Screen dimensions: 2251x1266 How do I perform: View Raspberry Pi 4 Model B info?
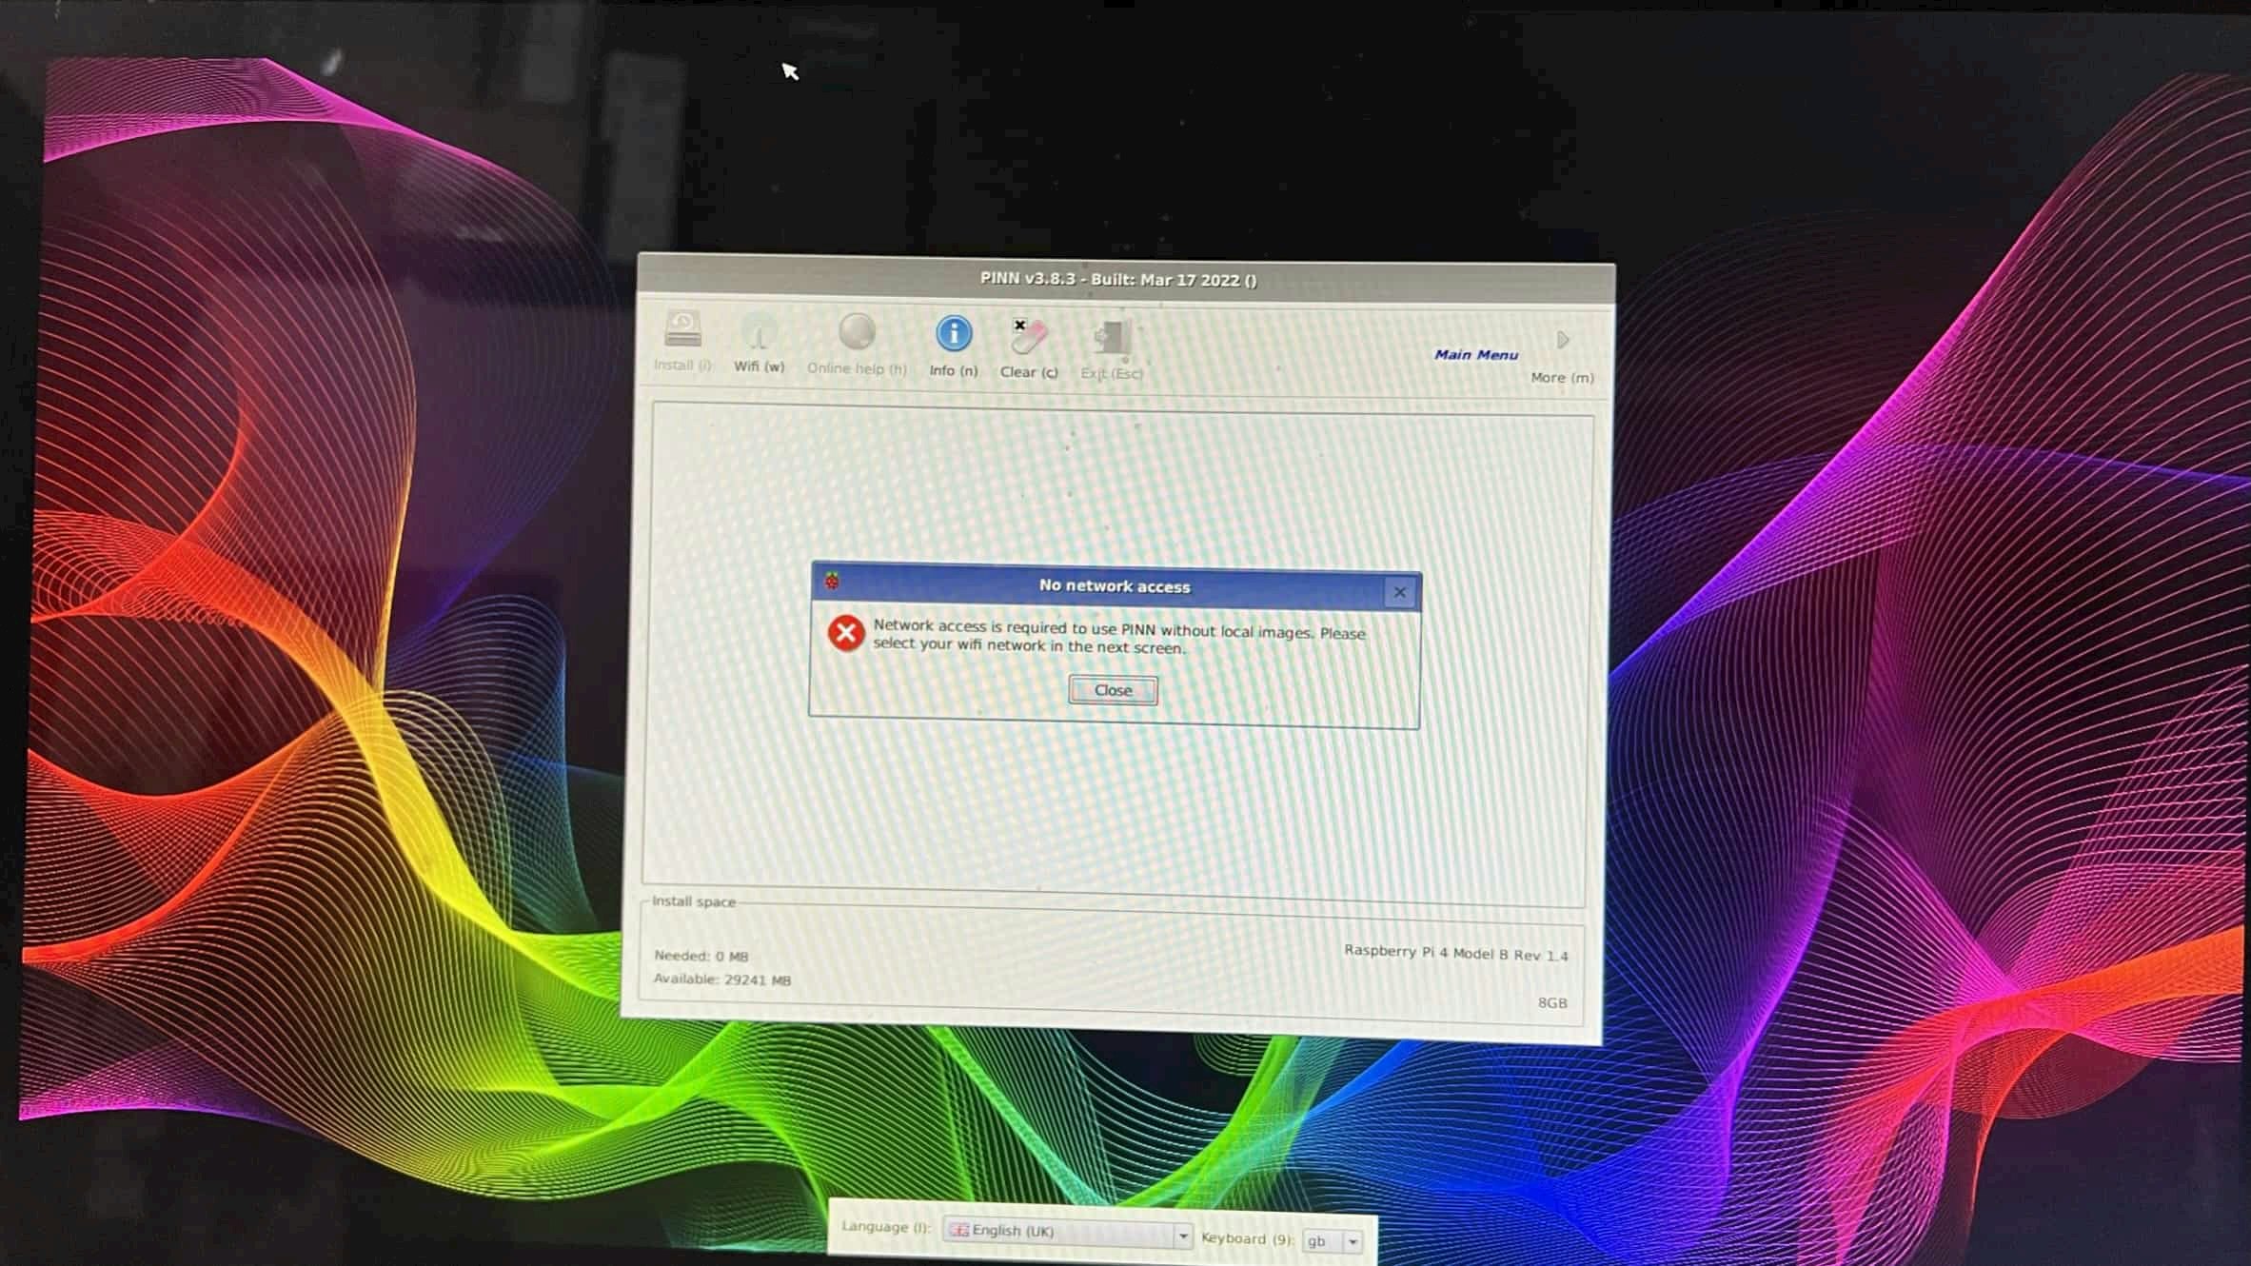[x=1453, y=956]
